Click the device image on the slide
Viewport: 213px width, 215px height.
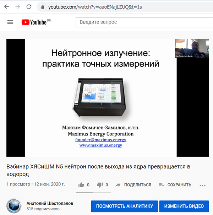(x=99, y=98)
